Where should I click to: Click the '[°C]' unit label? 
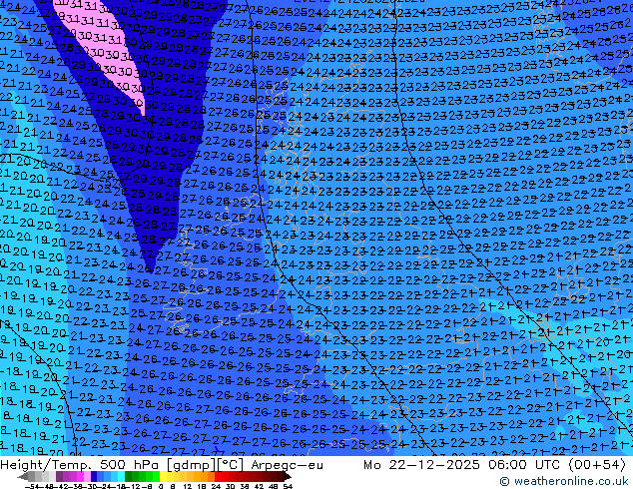point(231,465)
